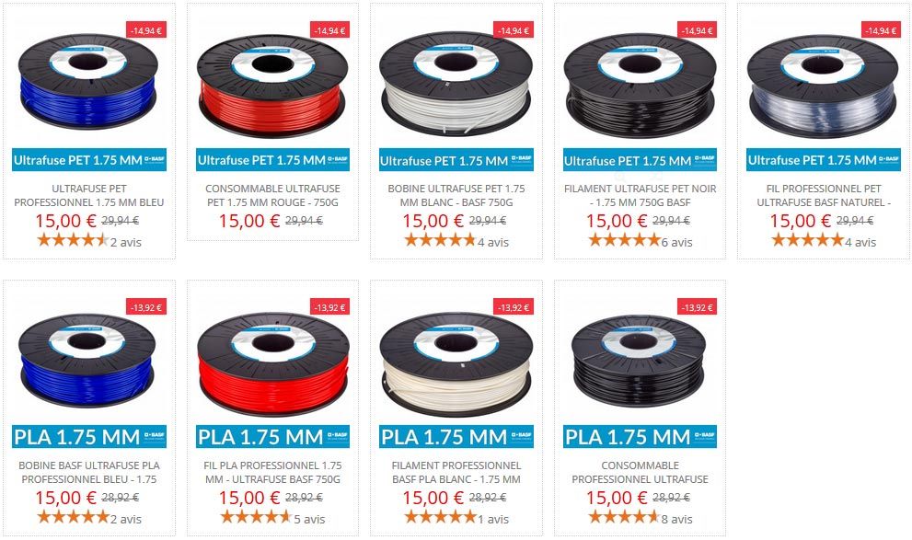Click the white PLA spool's -13,92 € badge
The width and height of the screenshot is (912, 540).
point(514,307)
